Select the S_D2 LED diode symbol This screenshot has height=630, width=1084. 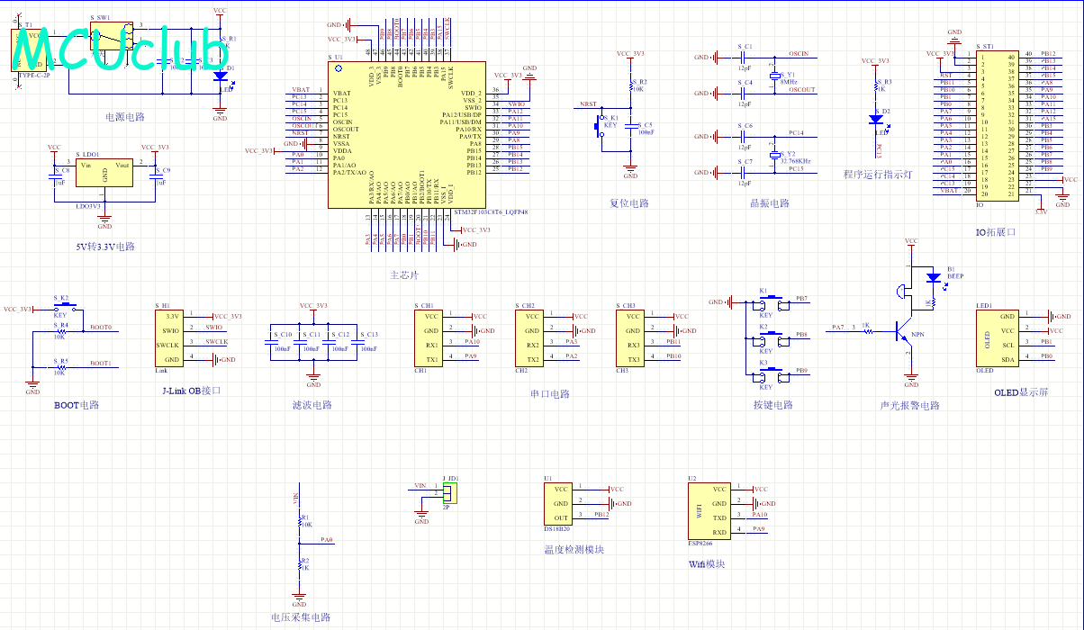click(876, 118)
